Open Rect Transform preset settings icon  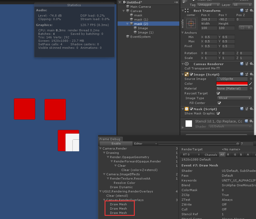[x=247, y=10]
